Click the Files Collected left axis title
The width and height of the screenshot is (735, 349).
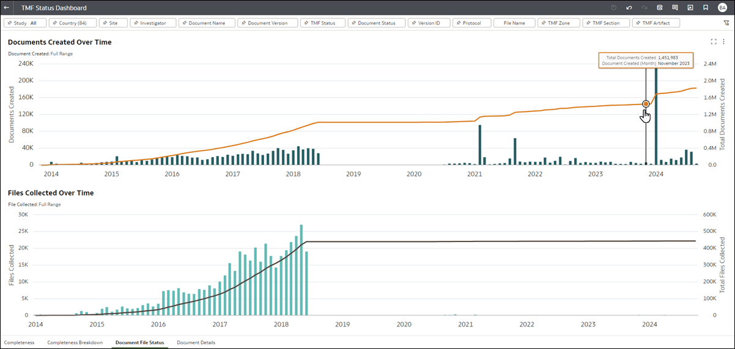pos(12,265)
